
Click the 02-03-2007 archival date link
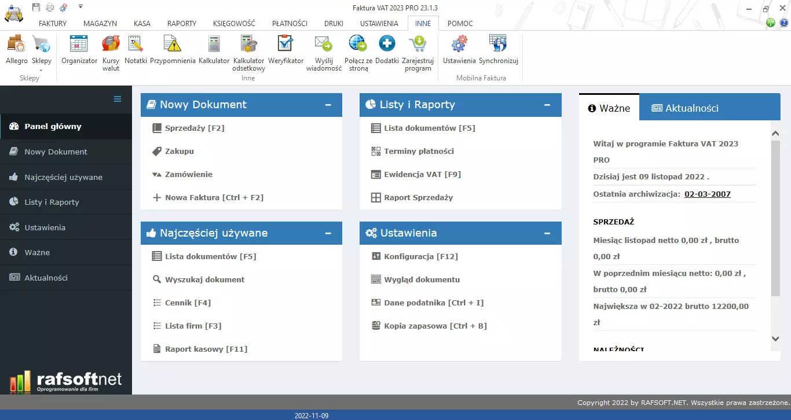[707, 194]
